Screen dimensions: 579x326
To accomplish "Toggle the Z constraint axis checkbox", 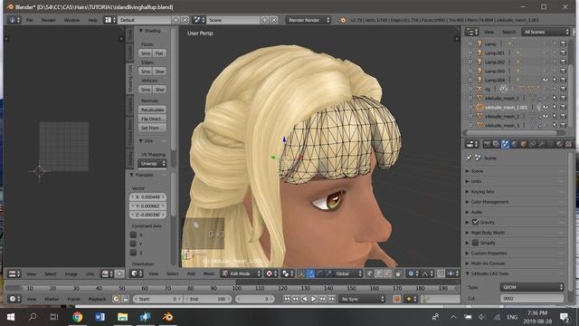I will [x=133, y=253].
